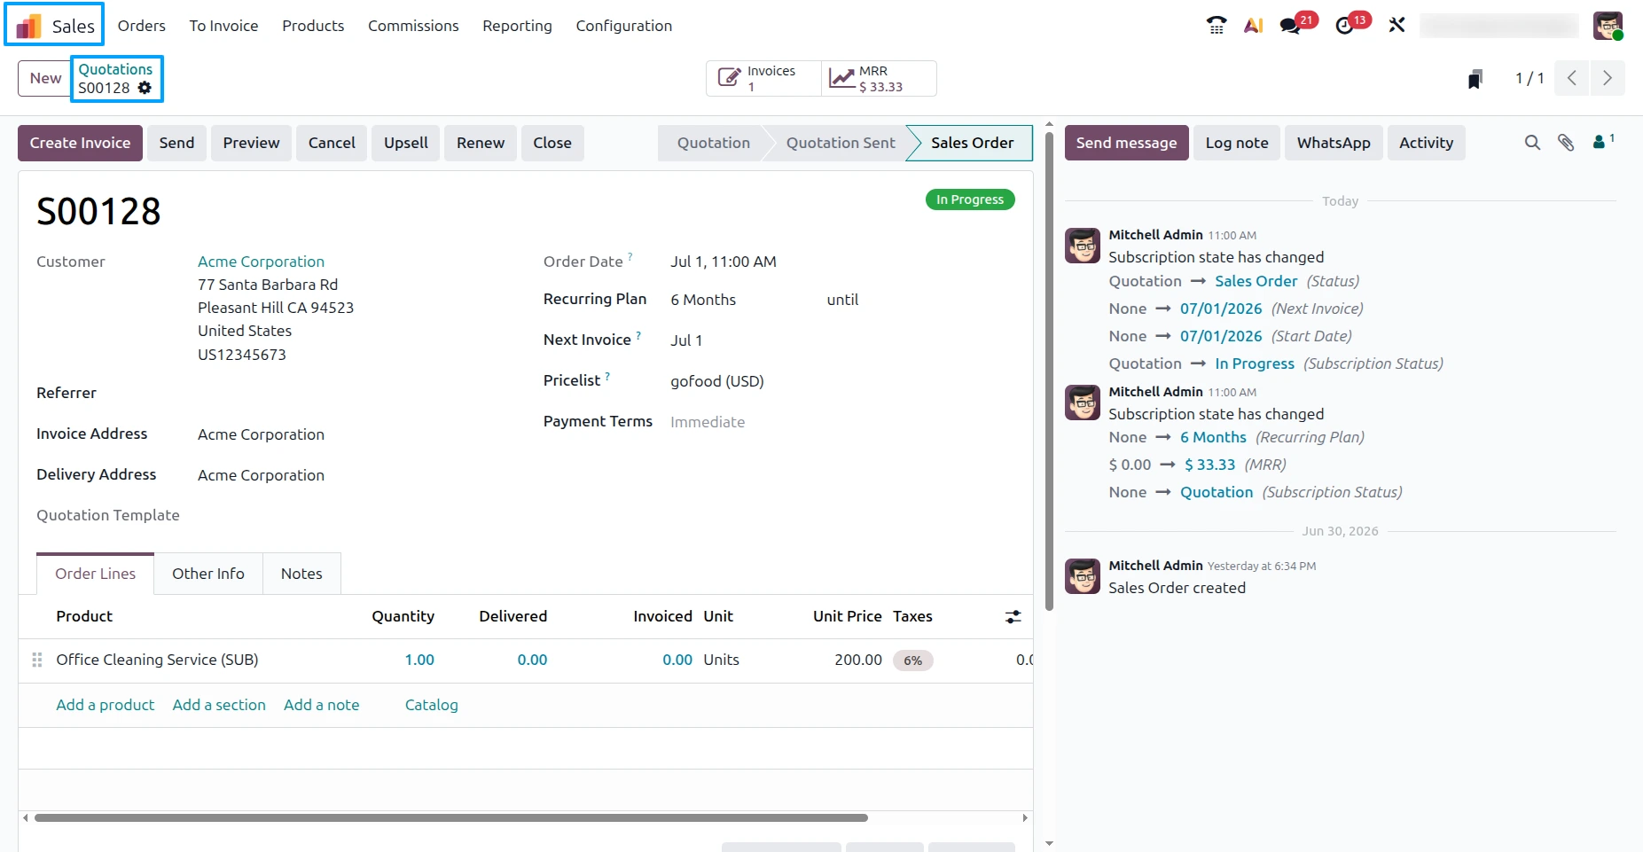Click the bookmark icon near pager
This screenshot has width=1643, height=852.
coord(1475,79)
